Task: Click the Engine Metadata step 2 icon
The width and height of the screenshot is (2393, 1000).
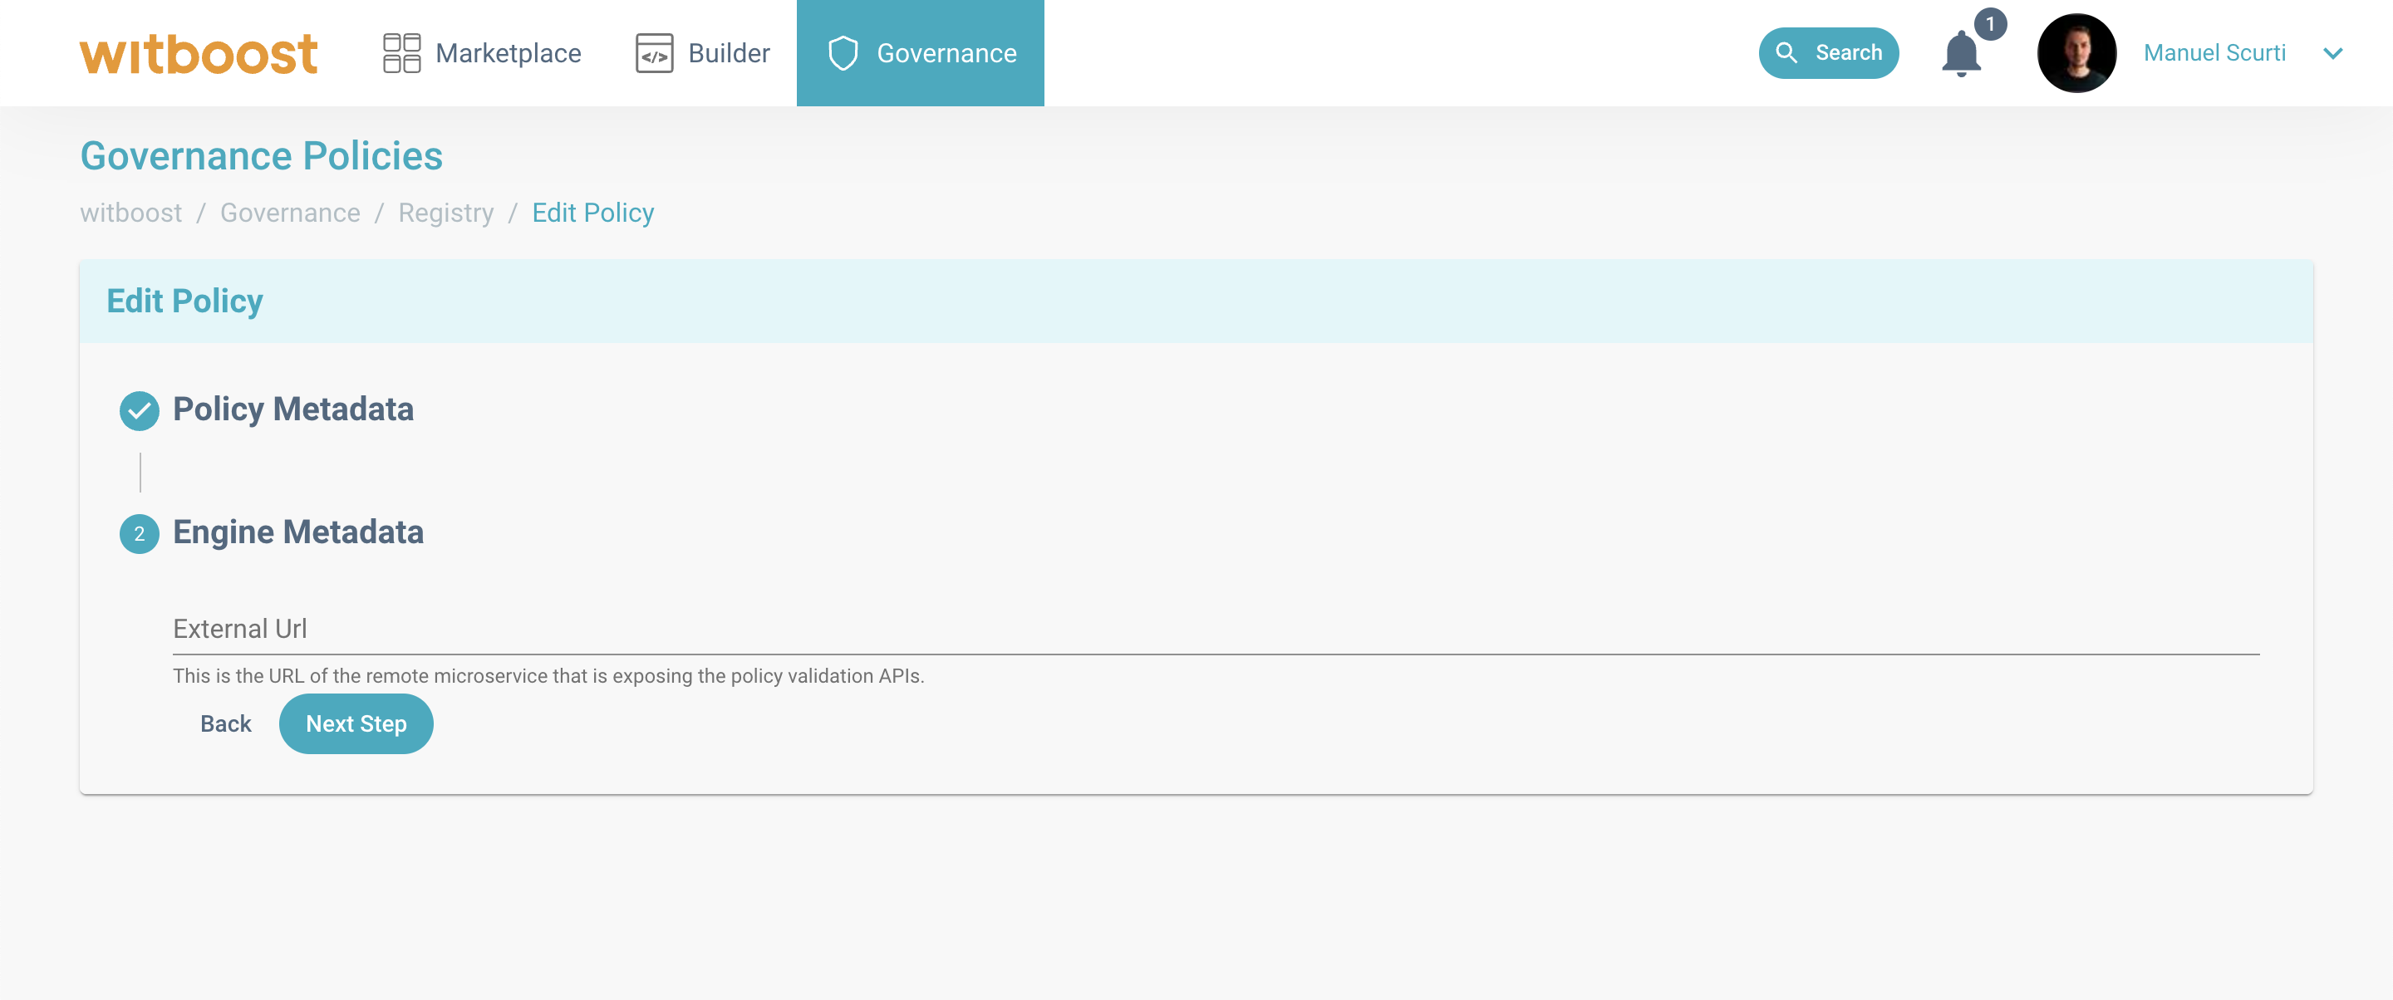Action: click(x=139, y=532)
